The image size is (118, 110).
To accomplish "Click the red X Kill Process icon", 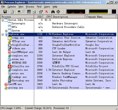I will coord(46,12).
